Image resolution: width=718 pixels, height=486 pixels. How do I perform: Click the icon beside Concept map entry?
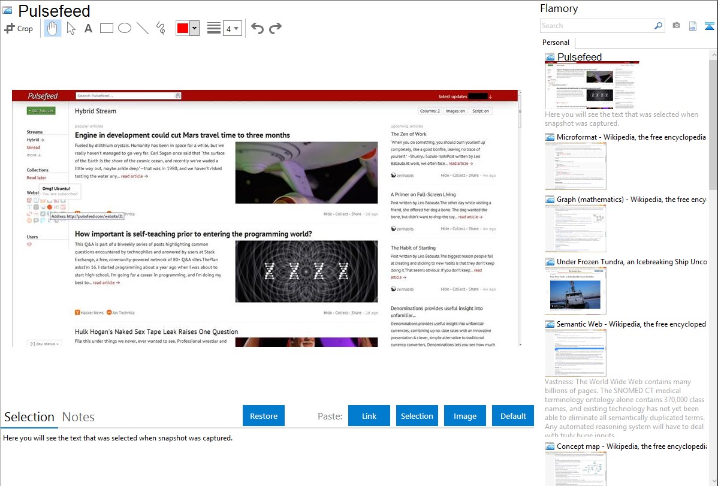[550, 446]
